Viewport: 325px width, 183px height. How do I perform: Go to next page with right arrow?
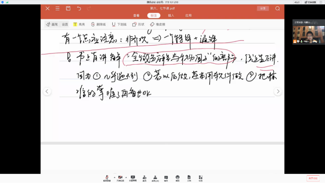278,92
